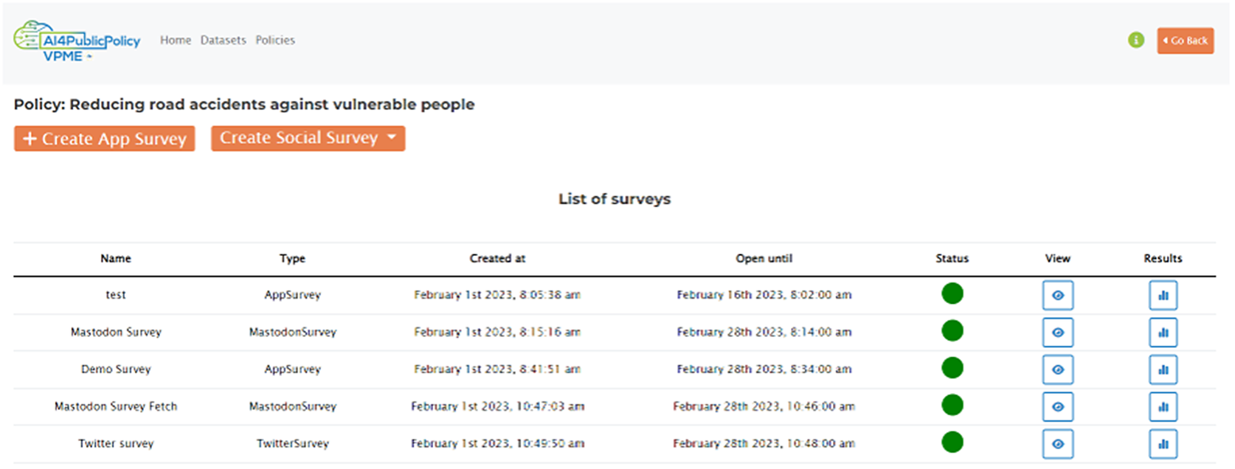This screenshot has height=469, width=1235.
Task: View the Demo Survey via eye icon
Action: [1057, 369]
